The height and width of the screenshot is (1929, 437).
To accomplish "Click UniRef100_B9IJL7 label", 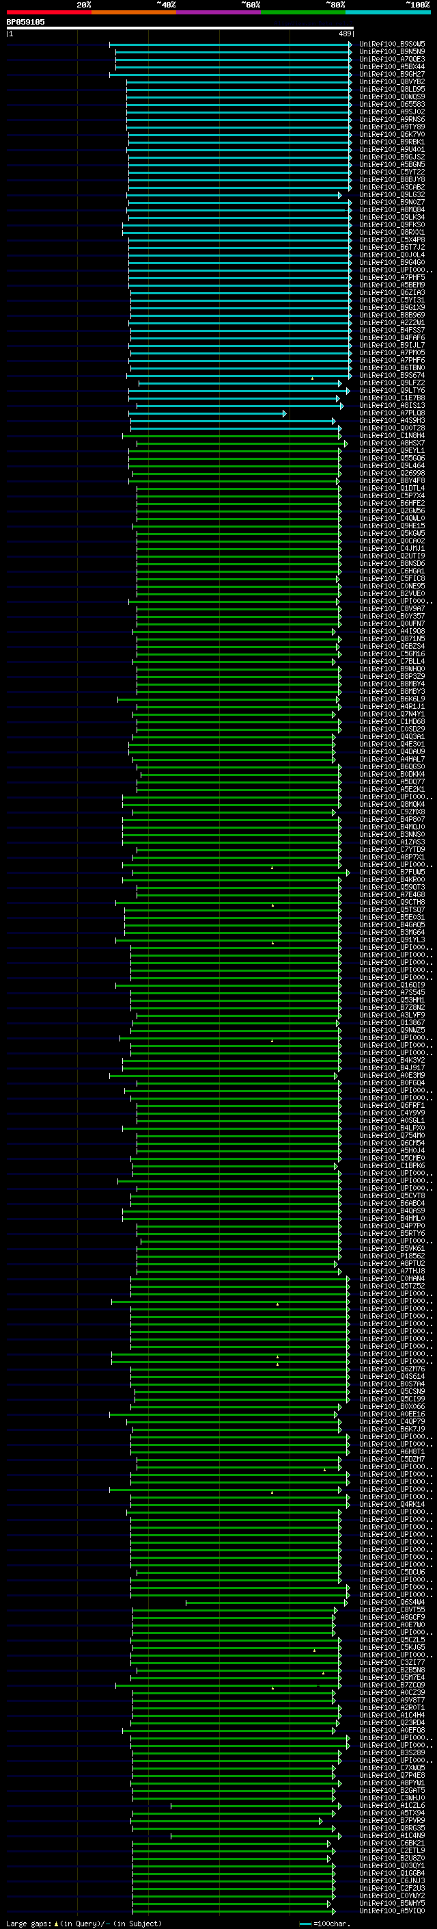I will (391, 345).
